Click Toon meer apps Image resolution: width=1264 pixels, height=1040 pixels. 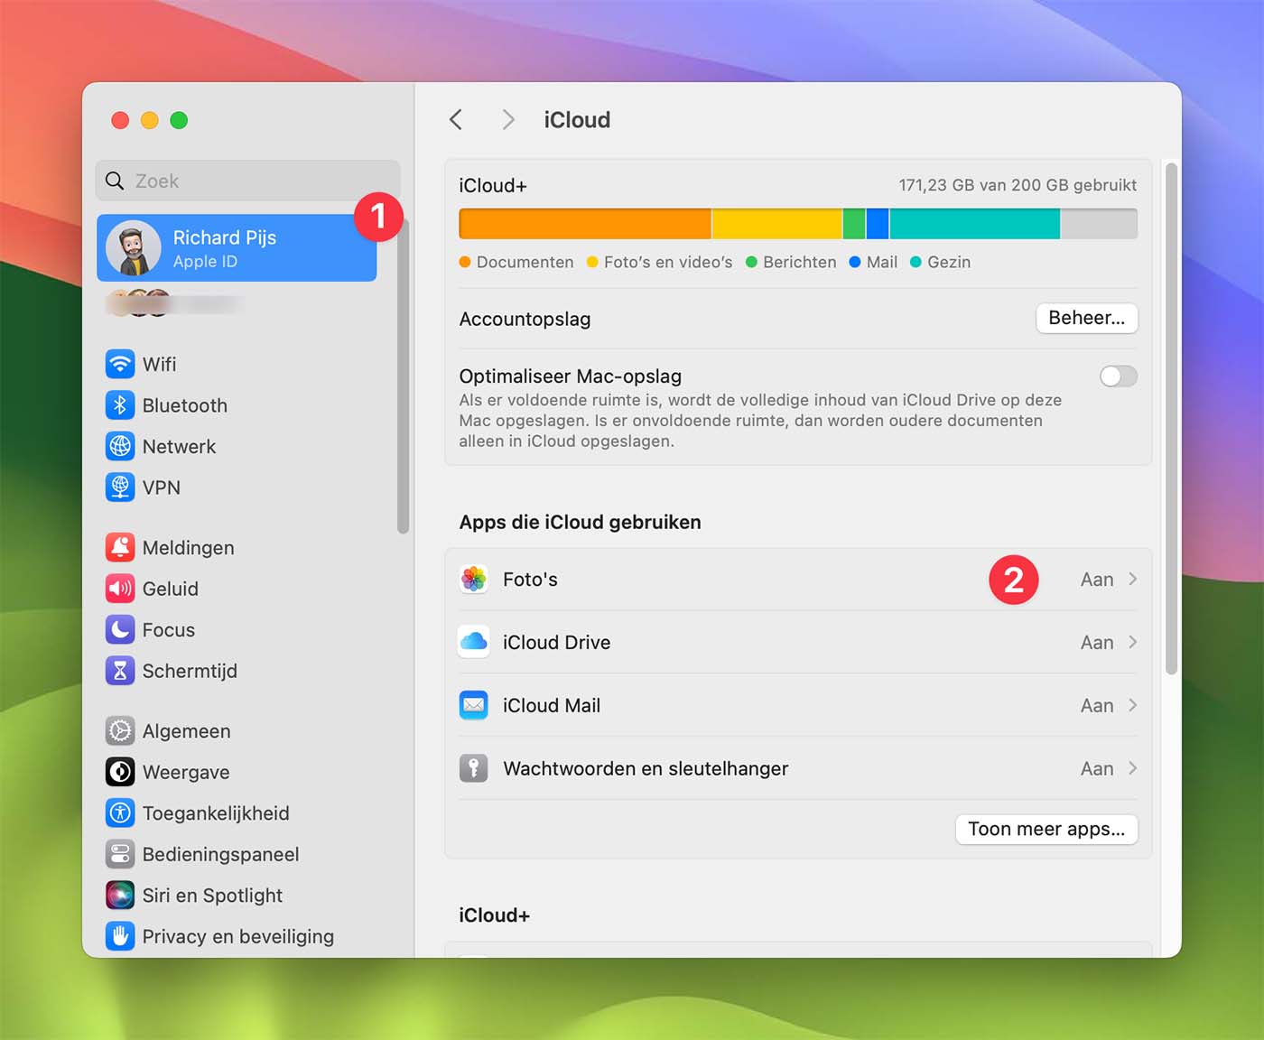(x=1046, y=829)
